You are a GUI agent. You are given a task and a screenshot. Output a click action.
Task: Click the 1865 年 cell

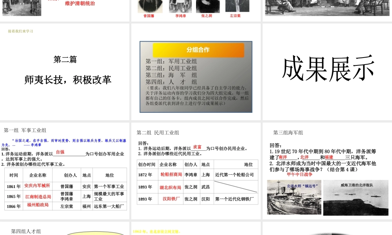click(14, 197)
